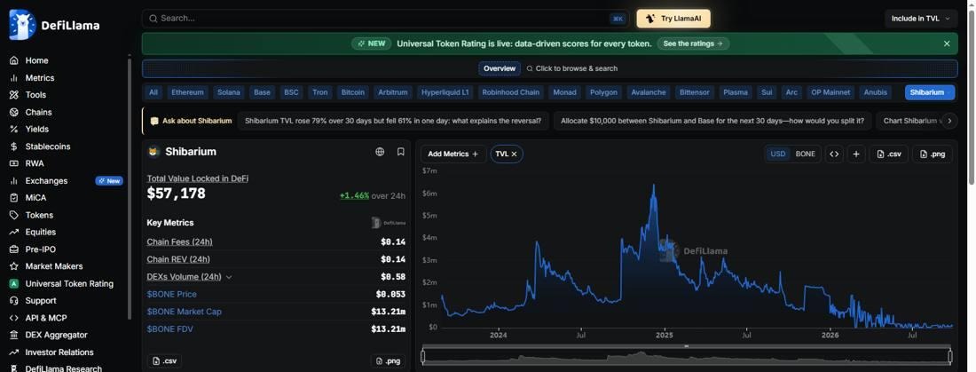
Task: Click See the ratings link
Action: click(693, 44)
